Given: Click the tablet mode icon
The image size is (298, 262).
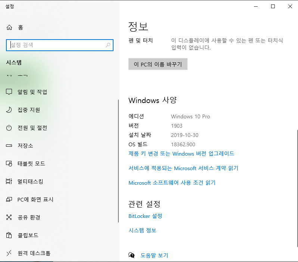Looking at the screenshot, I should tap(9, 163).
